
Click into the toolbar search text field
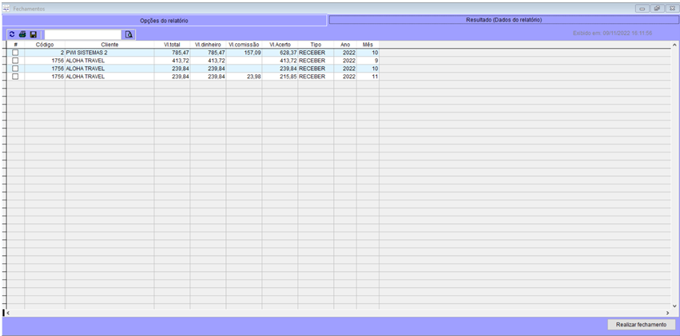point(82,34)
